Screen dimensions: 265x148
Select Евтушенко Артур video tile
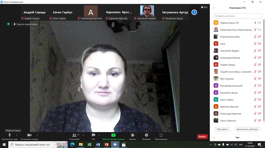click(175, 13)
